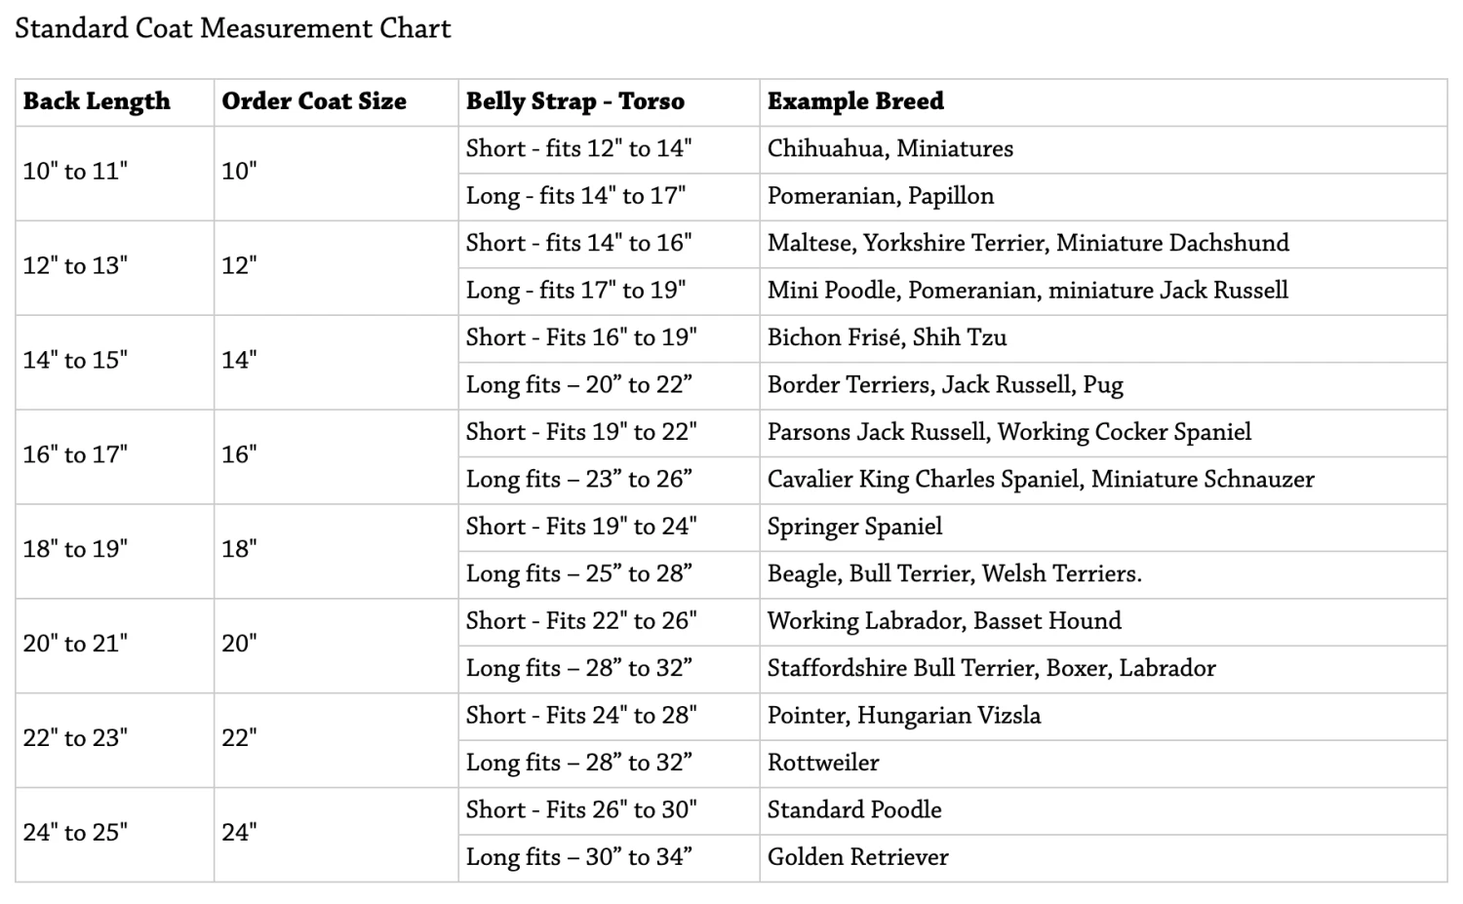Select the 14" order coat size cell
Screen dimensions: 1463x904
(239, 361)
